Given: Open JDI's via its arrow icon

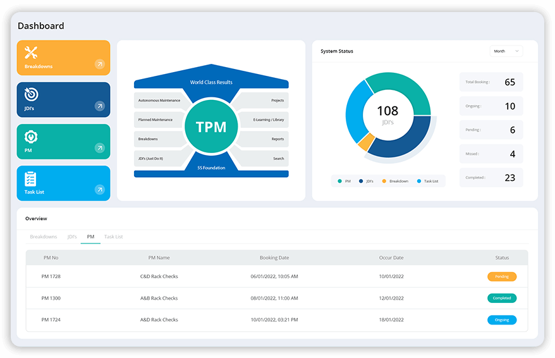Looking at the screenshot, I should (99, 106).
